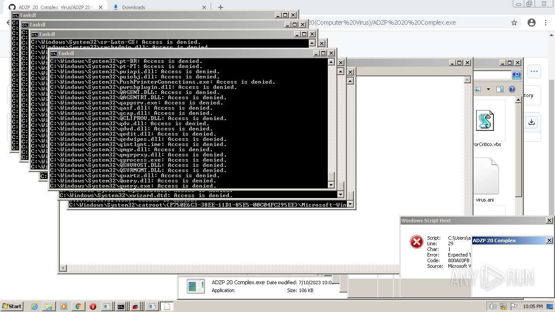Select the blank document taskbar button
This screenshot has width=555, height=312.
click(167, 306)
